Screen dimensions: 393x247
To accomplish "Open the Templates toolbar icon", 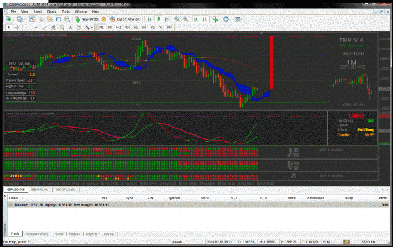I will pyautogui.click(x=237, y=19).
